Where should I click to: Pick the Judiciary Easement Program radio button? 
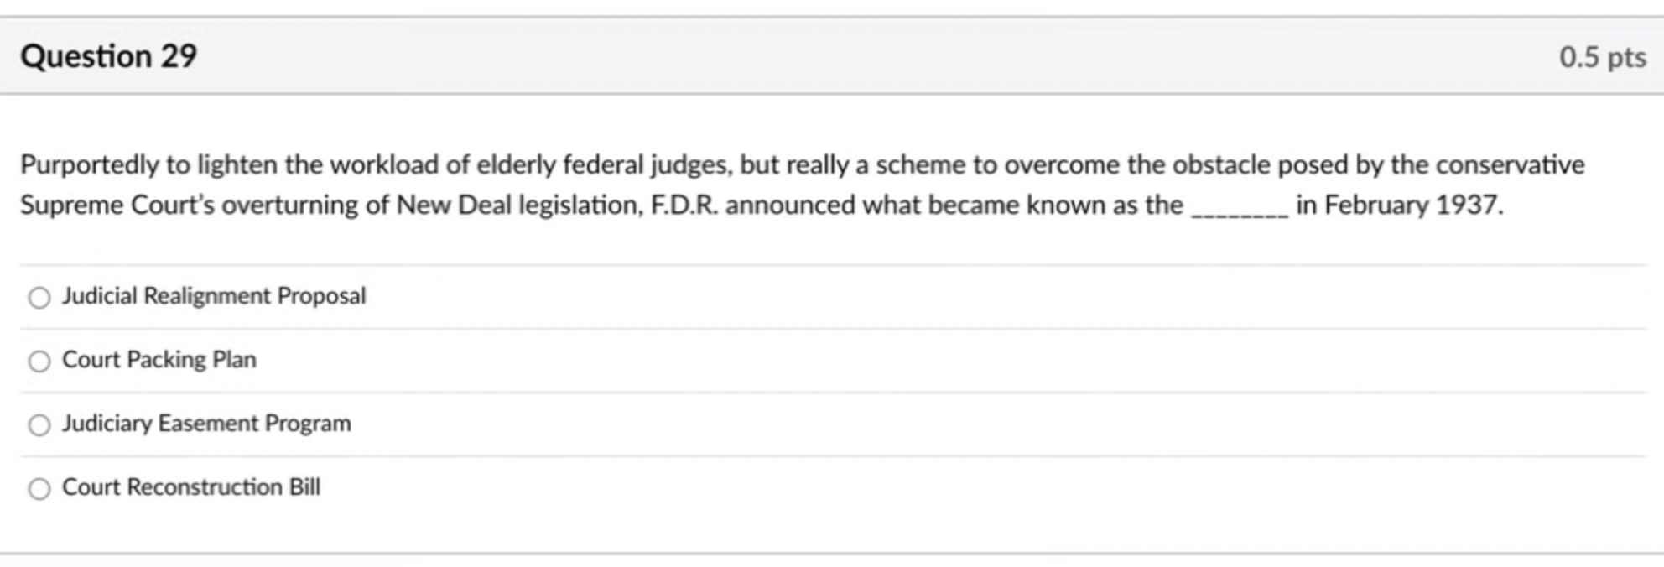click(x=39, y=424)
